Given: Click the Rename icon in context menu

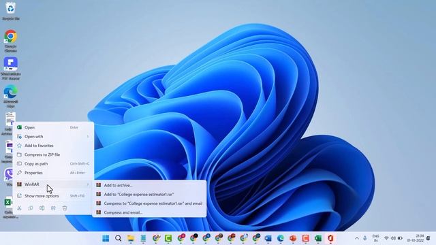Looking at the screenshot, I should [x=42, y=208].
